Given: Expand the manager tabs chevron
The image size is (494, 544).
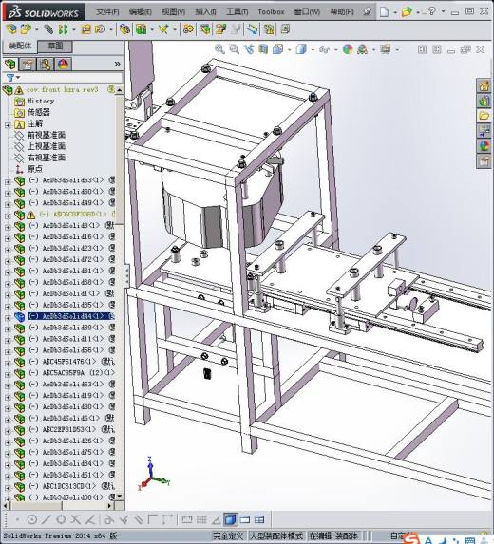Looking at the screenshot, I should point(118,65).
